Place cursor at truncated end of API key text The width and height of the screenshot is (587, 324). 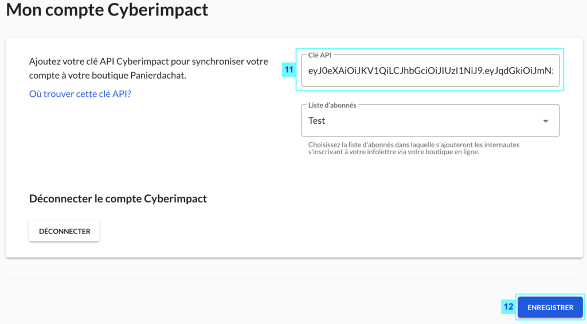click(x=552, y=71)
